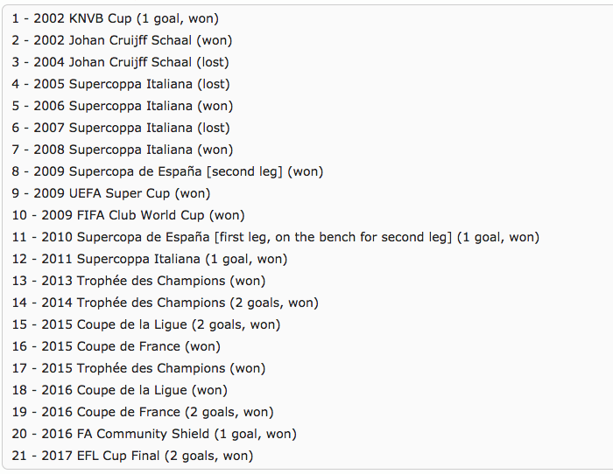Select the 2016 Coupe de France entry

tap(143, 412)
